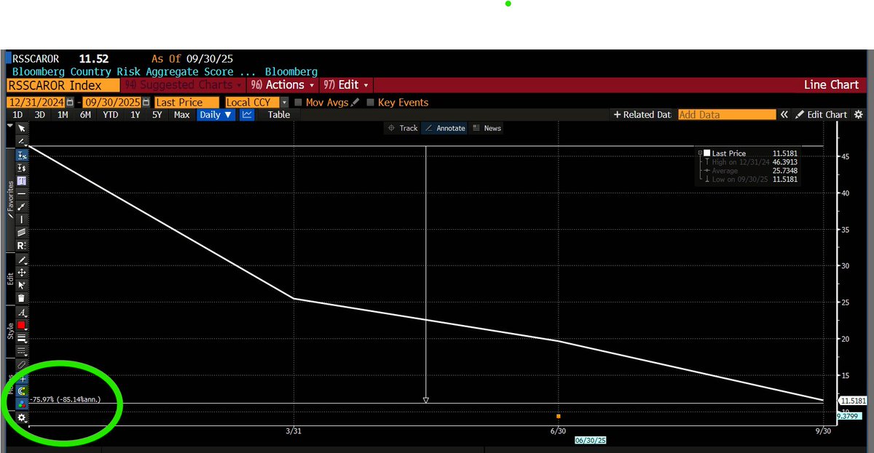Select YTD time range
The image size is (874, 453).
point(111,115)
